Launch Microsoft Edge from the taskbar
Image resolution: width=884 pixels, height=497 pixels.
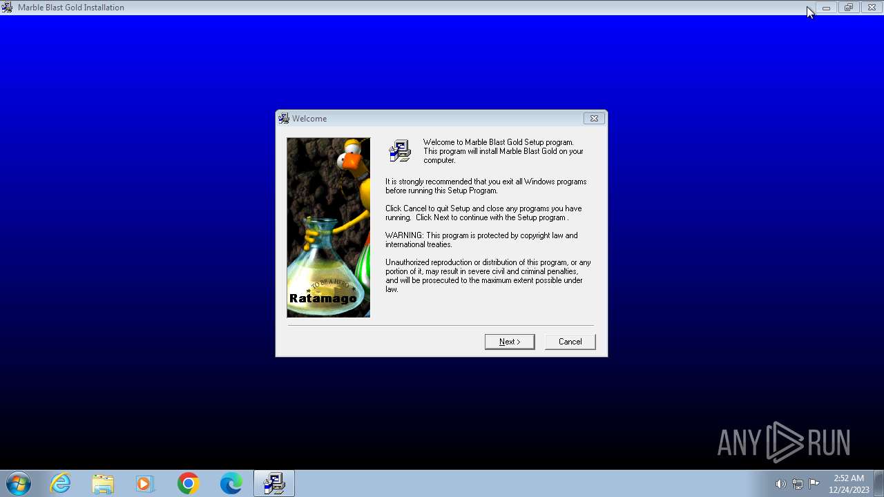231,483
